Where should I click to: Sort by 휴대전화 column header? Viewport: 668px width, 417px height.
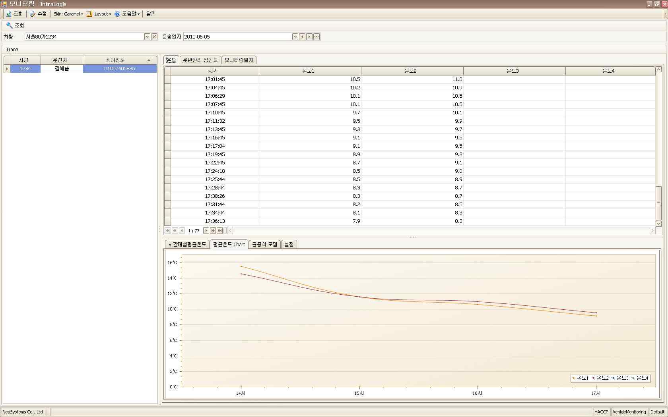tap(120, 60)
